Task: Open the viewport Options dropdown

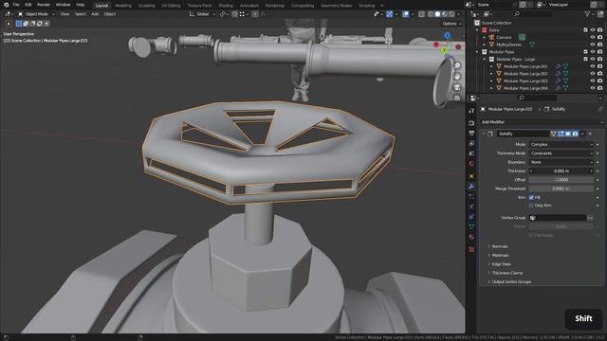Action: 451,24
